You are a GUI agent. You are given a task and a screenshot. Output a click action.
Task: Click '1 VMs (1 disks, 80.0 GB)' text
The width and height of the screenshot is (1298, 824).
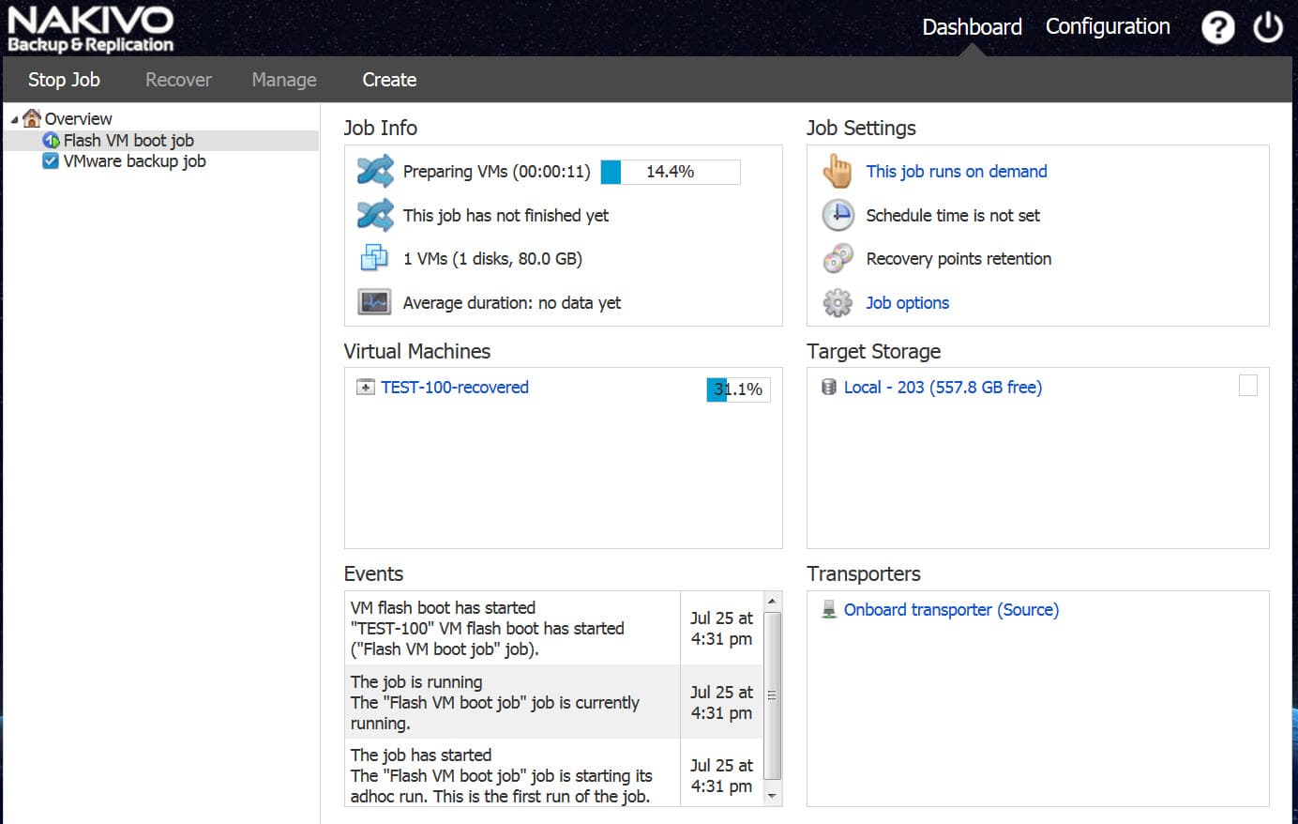tap(492, 258)
